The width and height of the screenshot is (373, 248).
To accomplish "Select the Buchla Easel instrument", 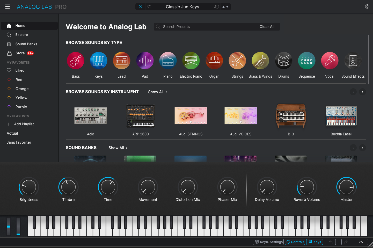I will [341, 116].
